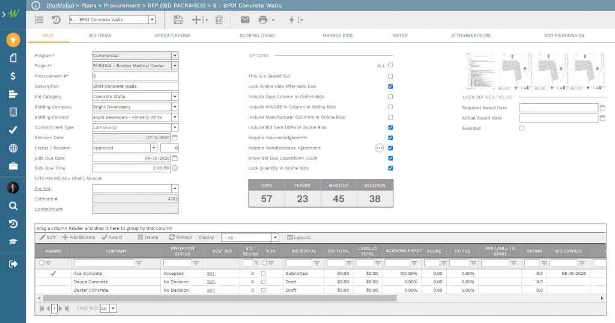Viewport: 615px width, 323px height.
Task: Click the info circle icon in header
Action: pyautogui.click(x=35, y=5)
